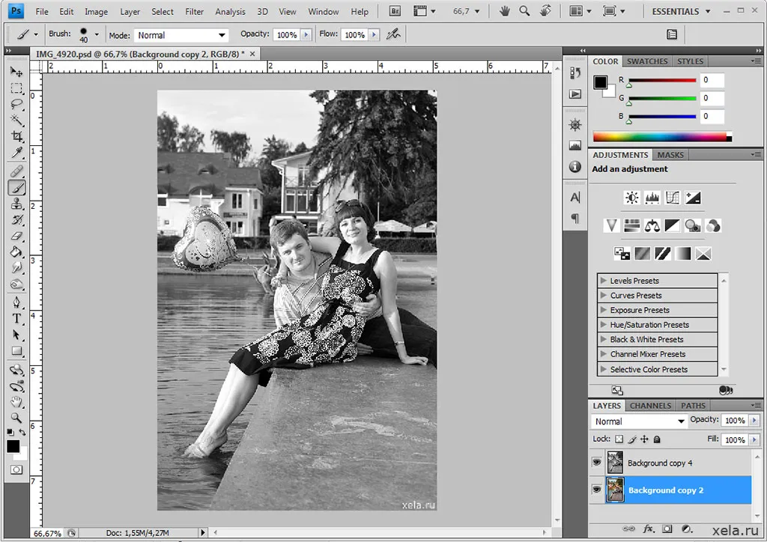
Task: Select the Horizontal Type tool
Action: [16, 319]
